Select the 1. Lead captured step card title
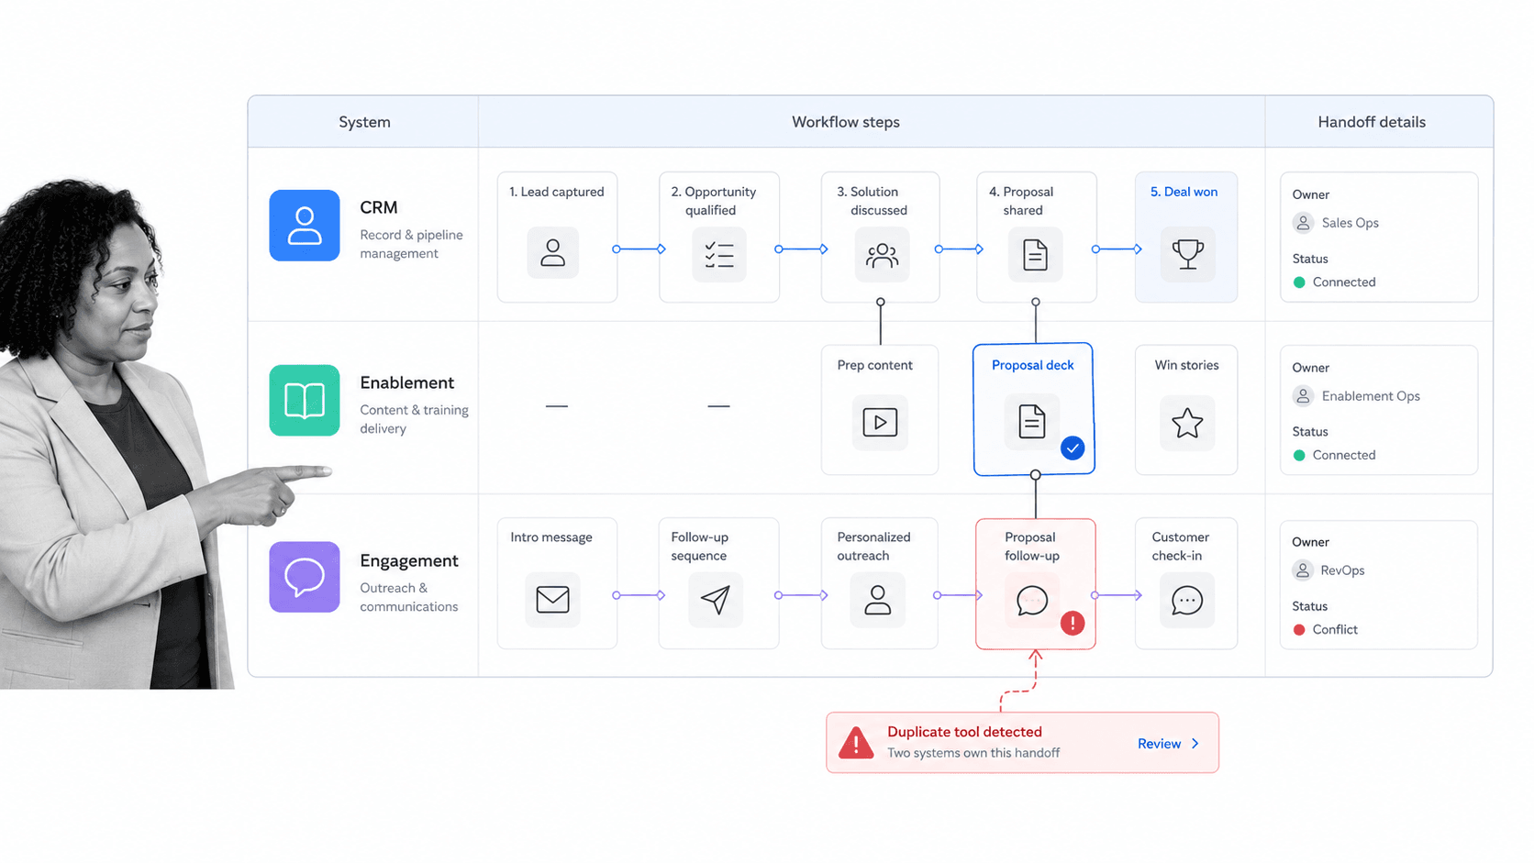Viewport: 1534px width, 863px height. tap(557, 192)
